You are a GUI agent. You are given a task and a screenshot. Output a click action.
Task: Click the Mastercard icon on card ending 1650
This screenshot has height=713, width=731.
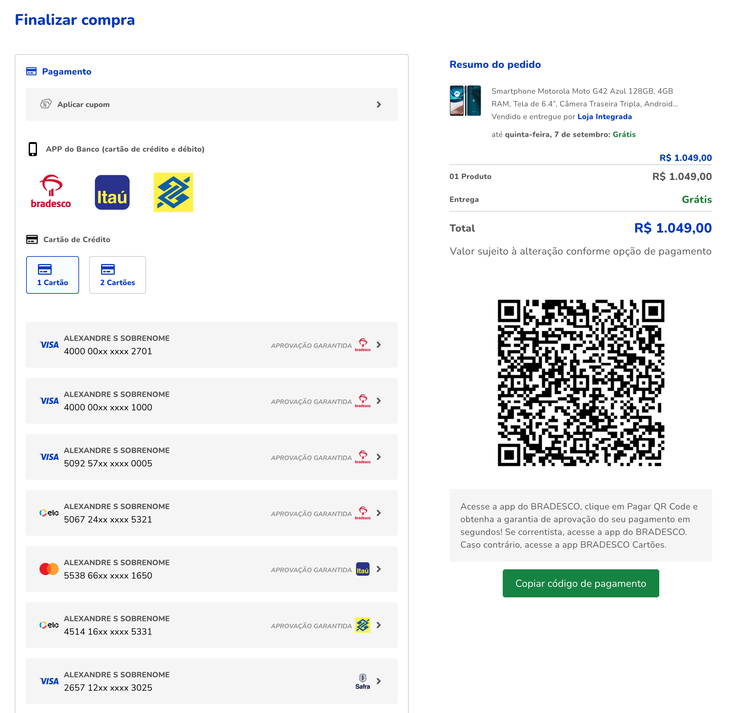pyautogui.click(x=49, y=569)
